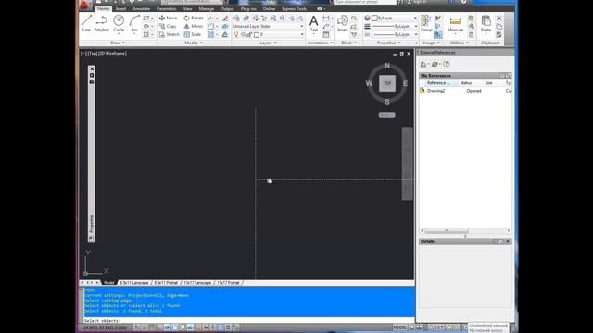Toggle the layer lock icon
The image size is (593, 333).
pyautogui.click(x=249, y=34)
